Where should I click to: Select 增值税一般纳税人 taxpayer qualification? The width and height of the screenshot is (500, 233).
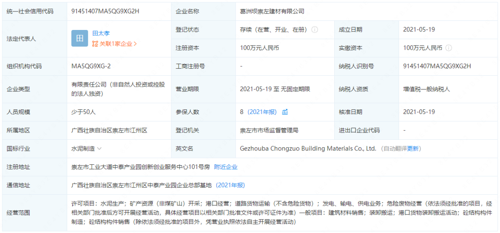426,89
